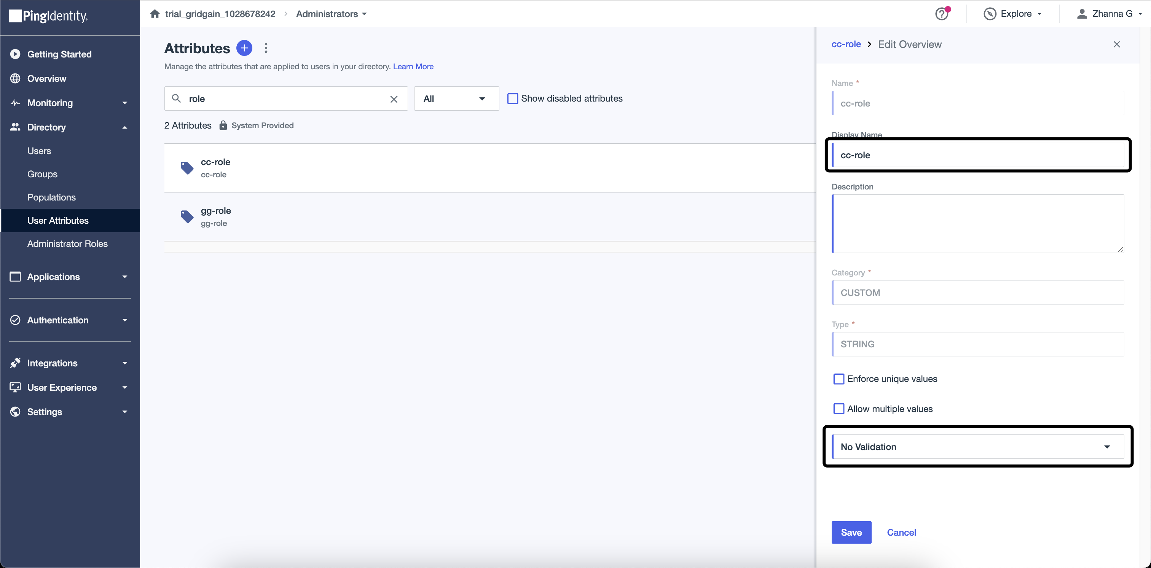This screenshot has width=1151, height=568.
Task: Open the Zhanna G user menu arrow
Action: (1140, 14)
